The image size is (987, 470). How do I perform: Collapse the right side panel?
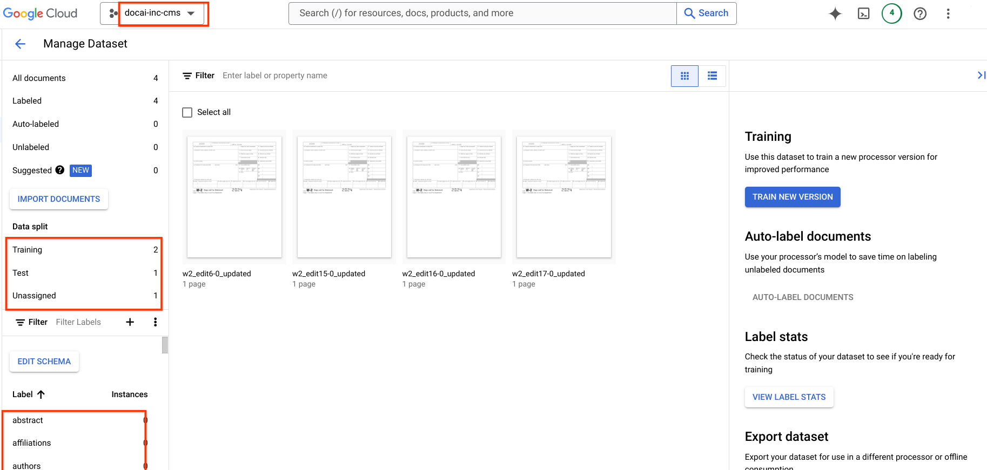pos(981,76)
